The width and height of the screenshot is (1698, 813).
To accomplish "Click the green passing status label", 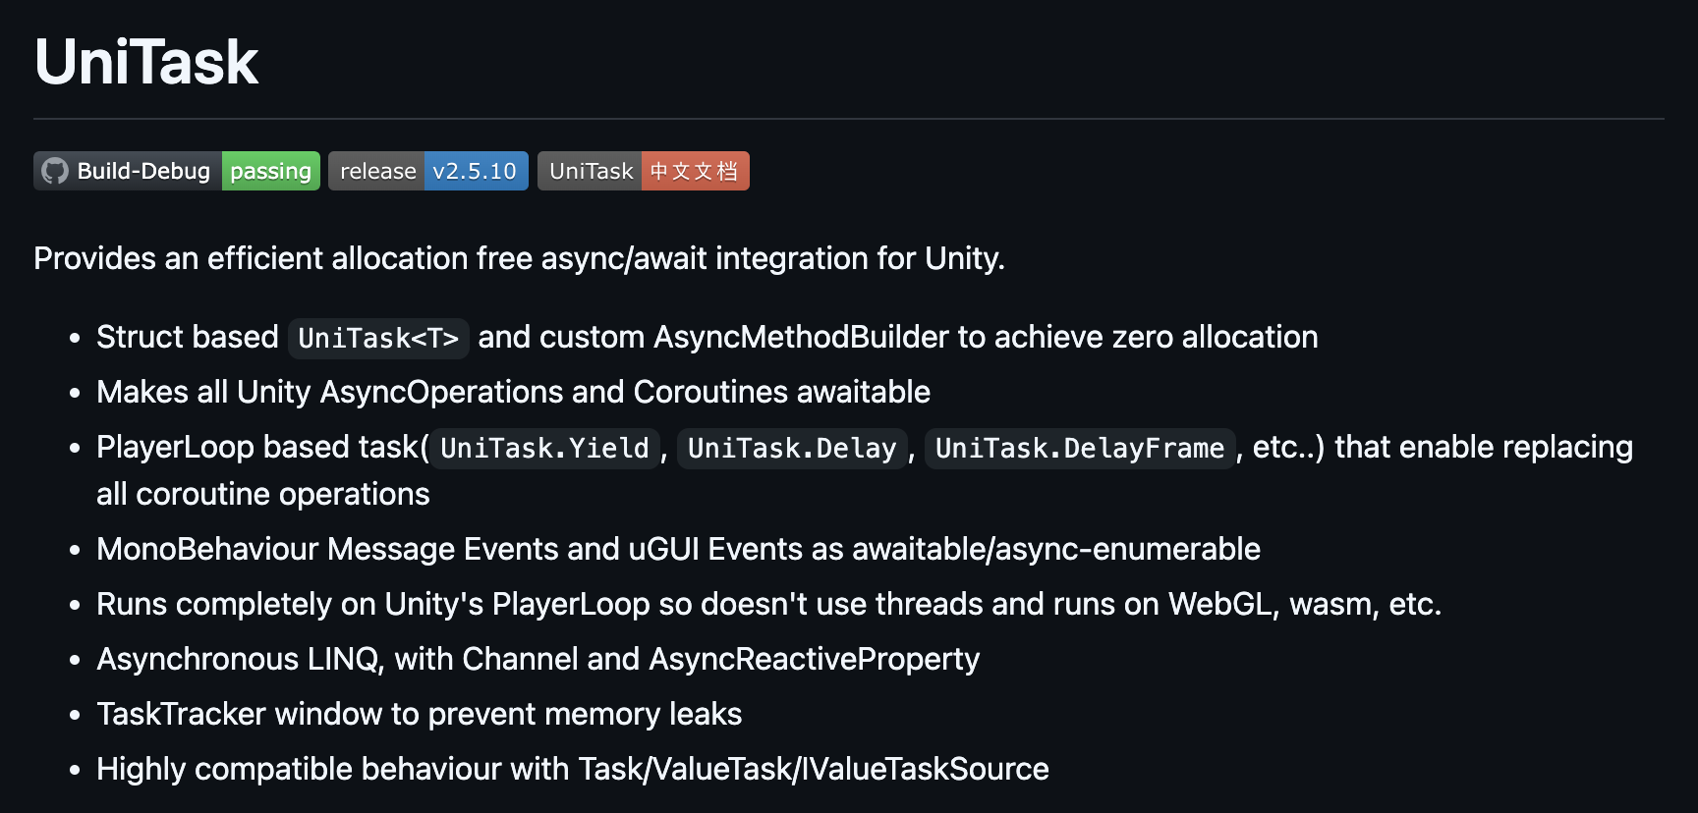I will 271,171.
